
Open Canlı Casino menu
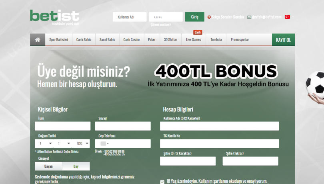click(x=132, y=40)
